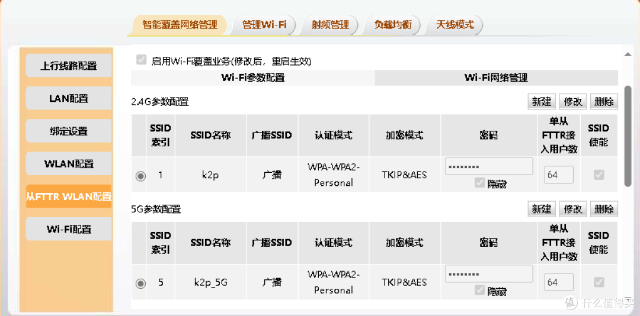Toggle 启用Wi-Fi覆盖业务 checkbox
Screen dimensions: 640x316
coord(141,61)
